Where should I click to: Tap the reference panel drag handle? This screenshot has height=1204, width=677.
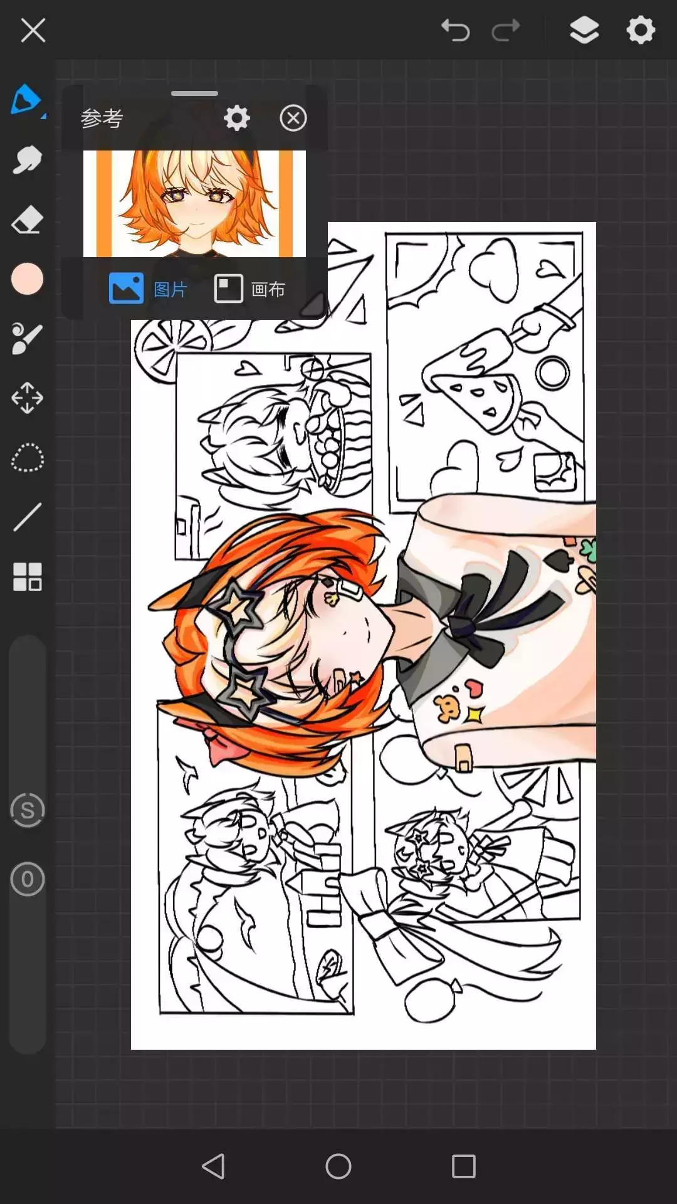pyautogui.click(x=194, y=93)
